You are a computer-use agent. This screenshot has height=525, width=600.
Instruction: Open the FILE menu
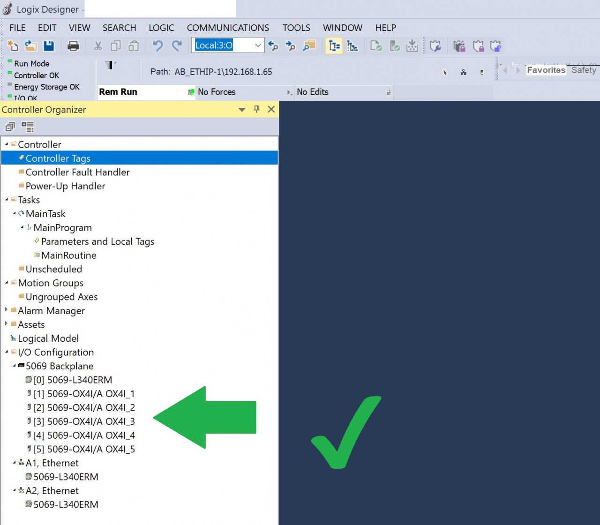click(x=17, y=28)
